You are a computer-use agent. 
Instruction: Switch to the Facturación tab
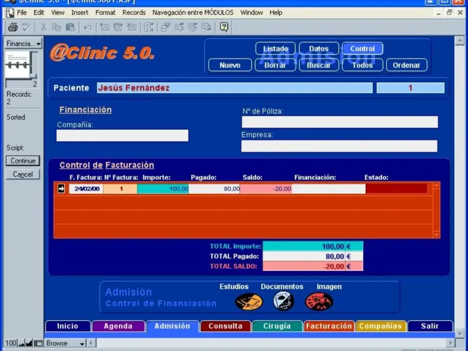(x=329, y=326)
